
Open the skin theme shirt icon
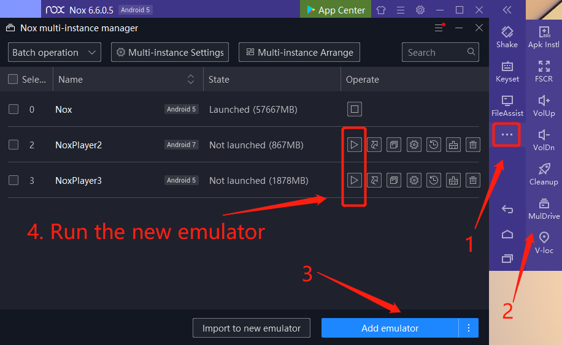coord(381,10)
